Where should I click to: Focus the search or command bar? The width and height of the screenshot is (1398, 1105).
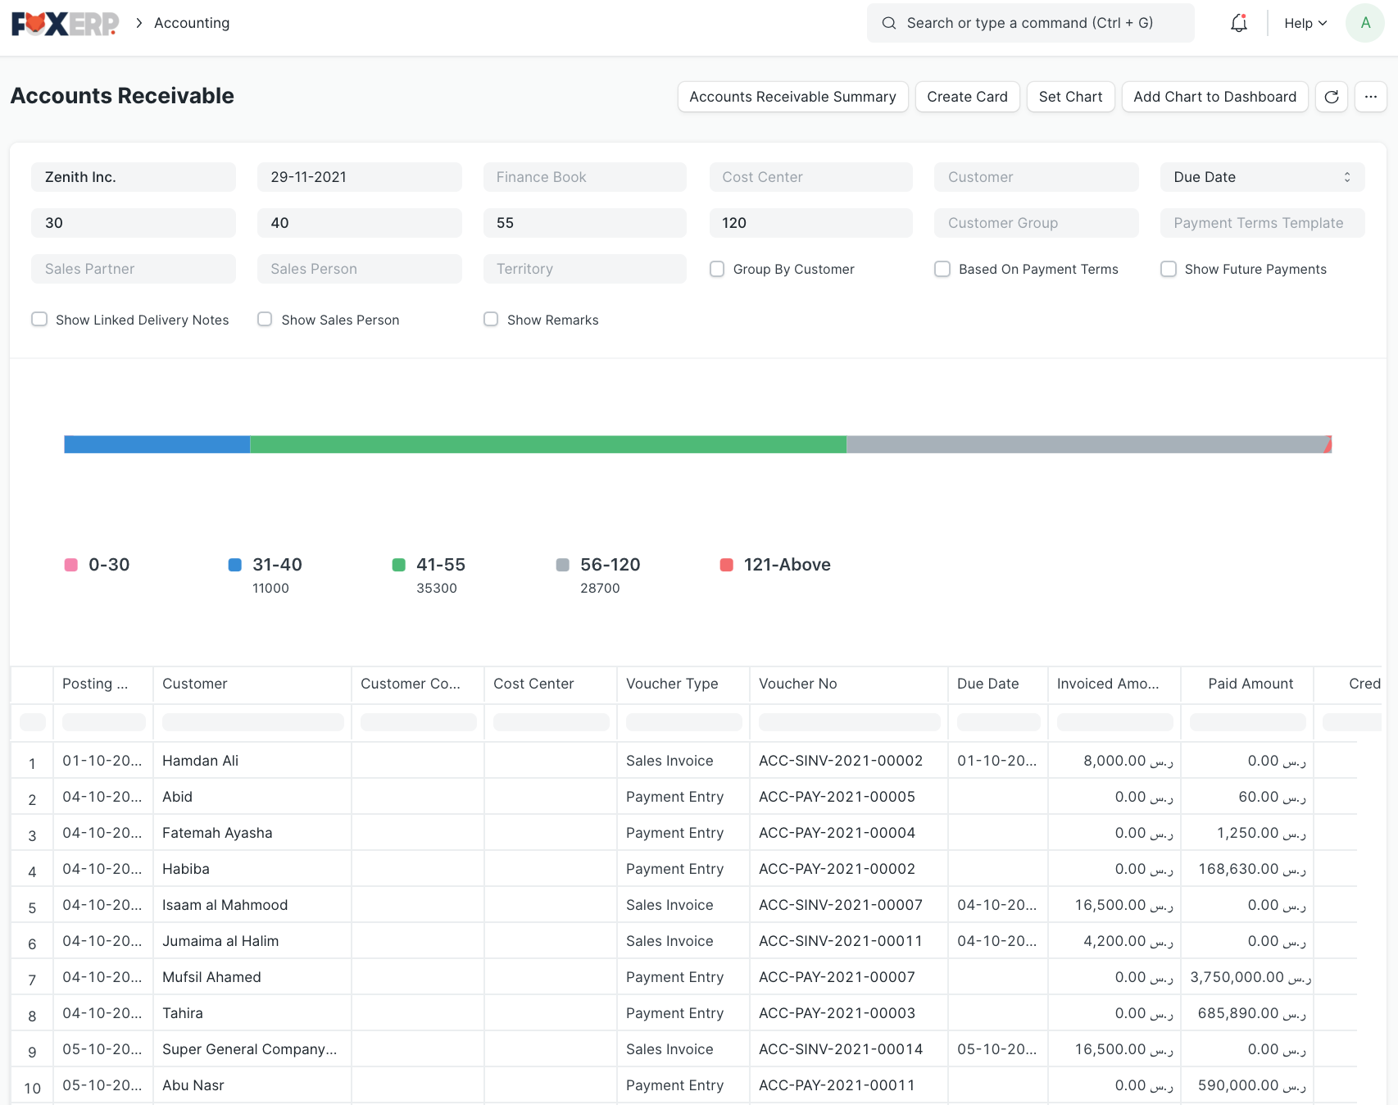point(1030,23)
